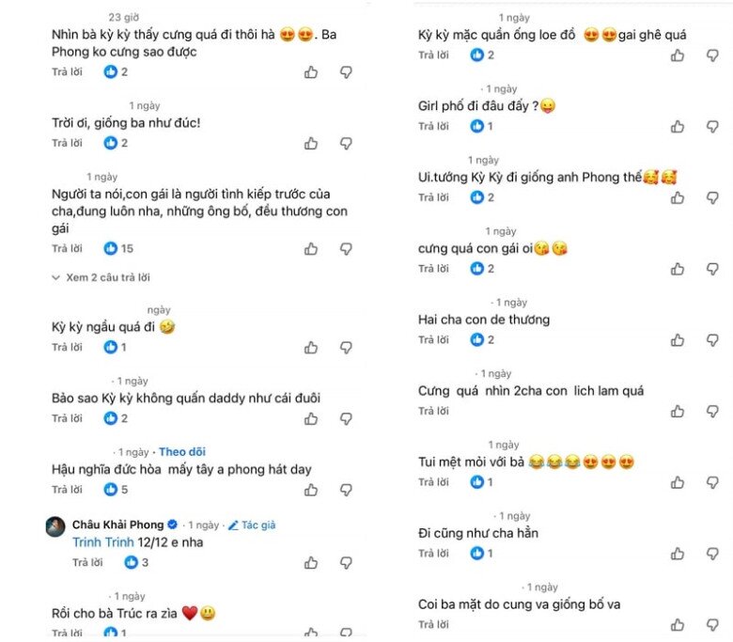733x642 pixels.
Task: Thumbs down the 'Hai cha con de thương' comment
Action: coord(712,340)
